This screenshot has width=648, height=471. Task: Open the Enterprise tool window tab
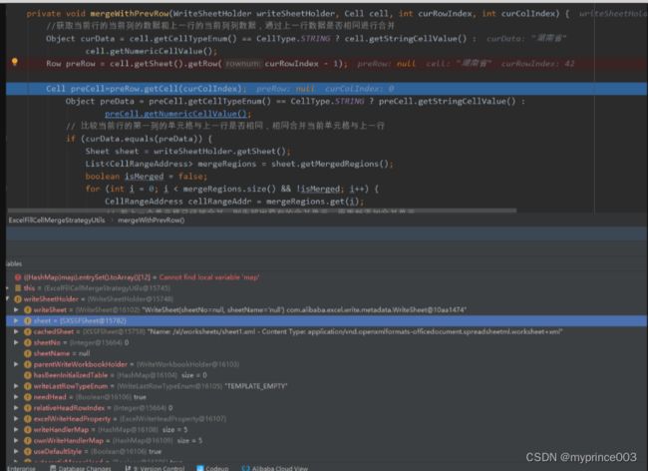coord(21,468)
